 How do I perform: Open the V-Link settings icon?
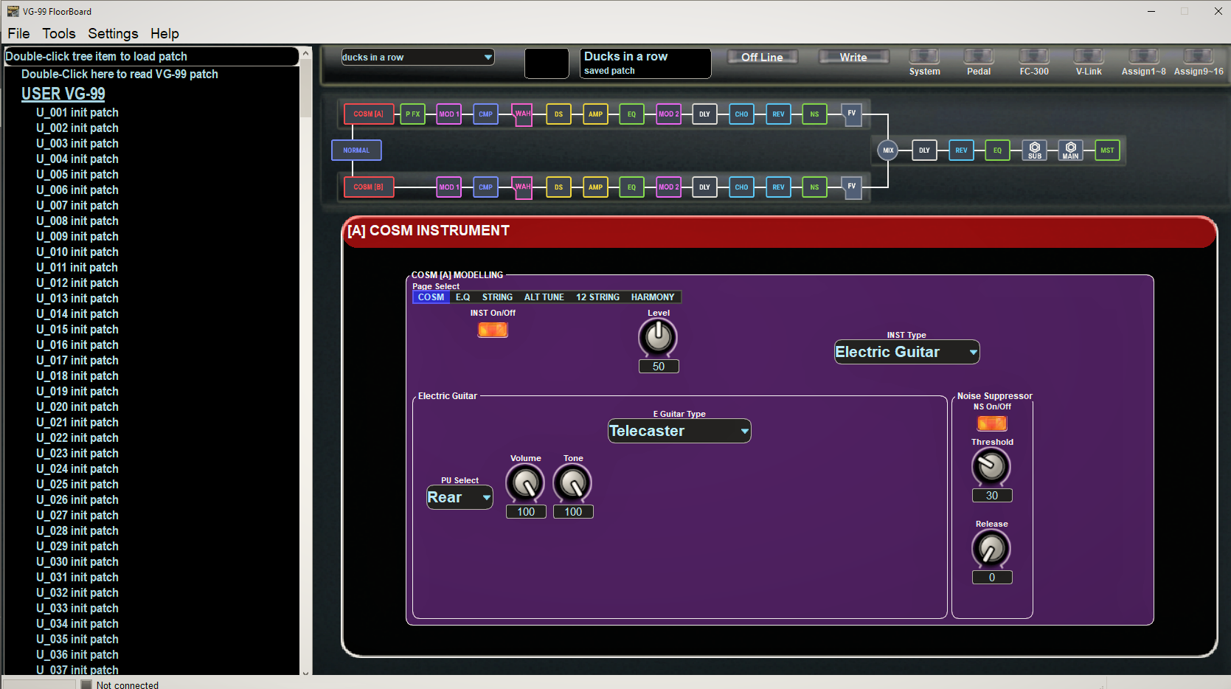[1089, 56]
